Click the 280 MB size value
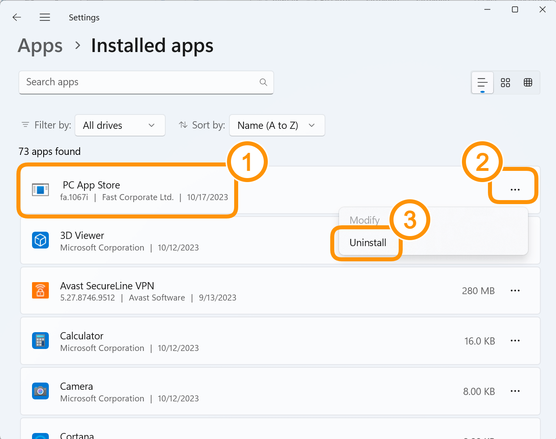 pyautogui.click(x=478, y=291)
